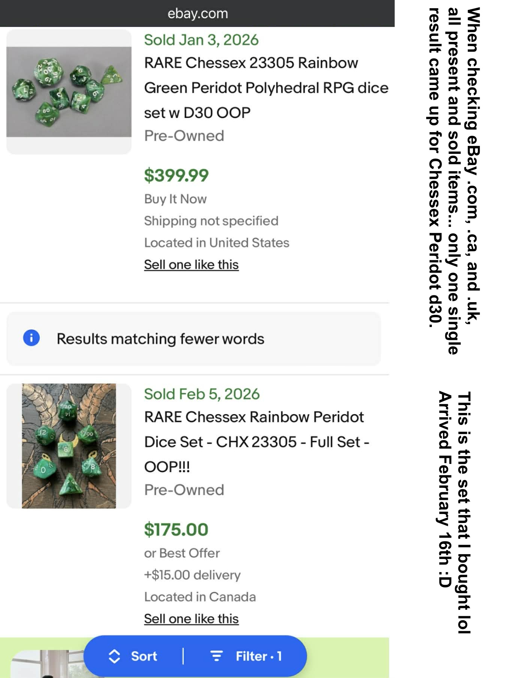Click Sell one like this under $399.99 listing
The image size is (509, 678).
click(x=191, y=265)
